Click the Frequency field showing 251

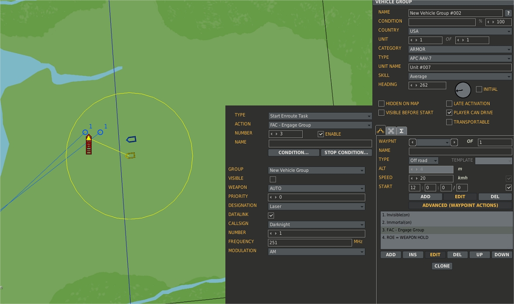click(x=310, y=243)
